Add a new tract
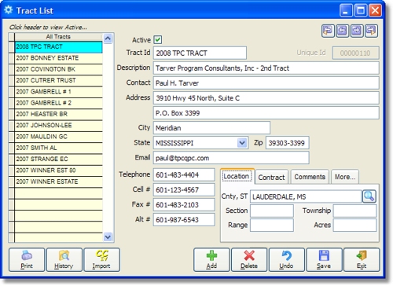Viewport: 393px width, 286px height. coord(211,260)
